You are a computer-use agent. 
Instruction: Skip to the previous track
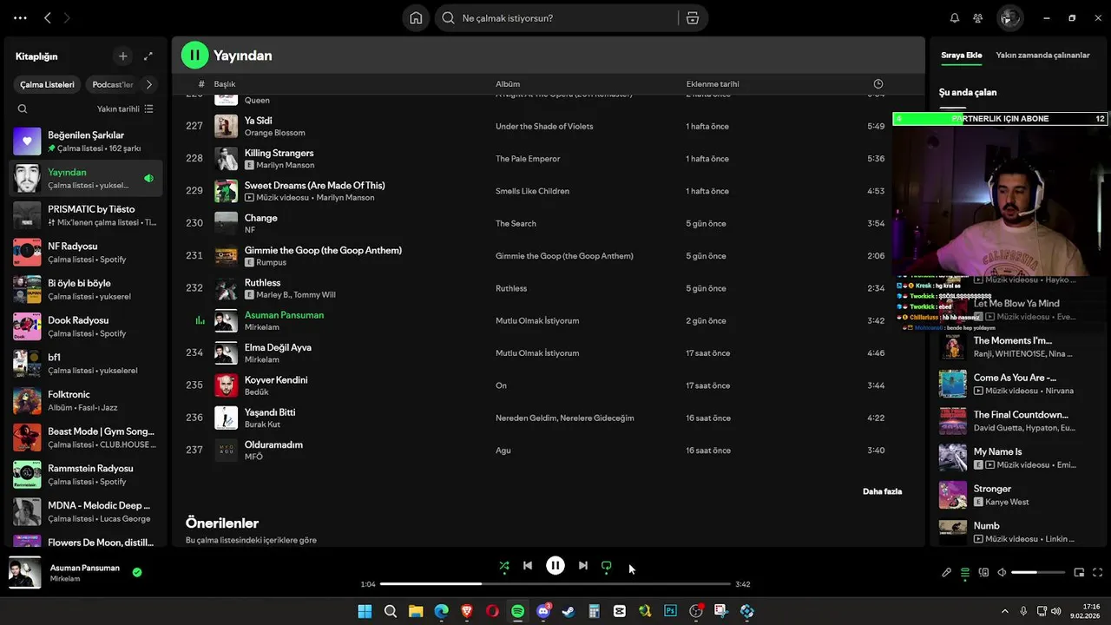(527, 566)
